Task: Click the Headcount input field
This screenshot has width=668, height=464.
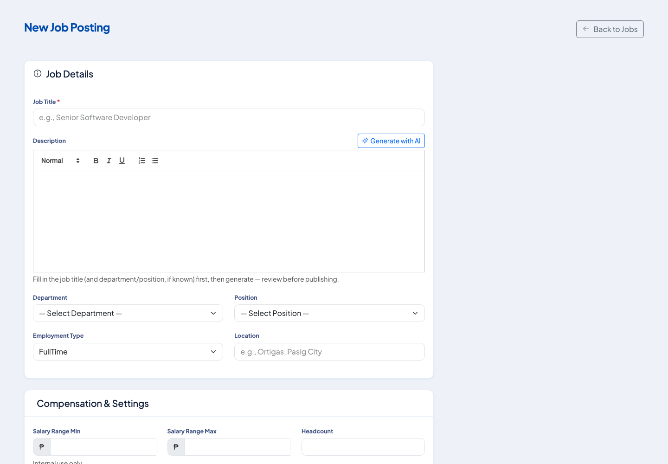Action: 363,447
